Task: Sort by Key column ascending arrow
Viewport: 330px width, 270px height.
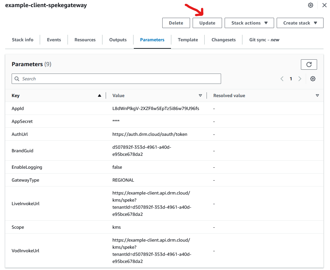Action: coord(99,95)
